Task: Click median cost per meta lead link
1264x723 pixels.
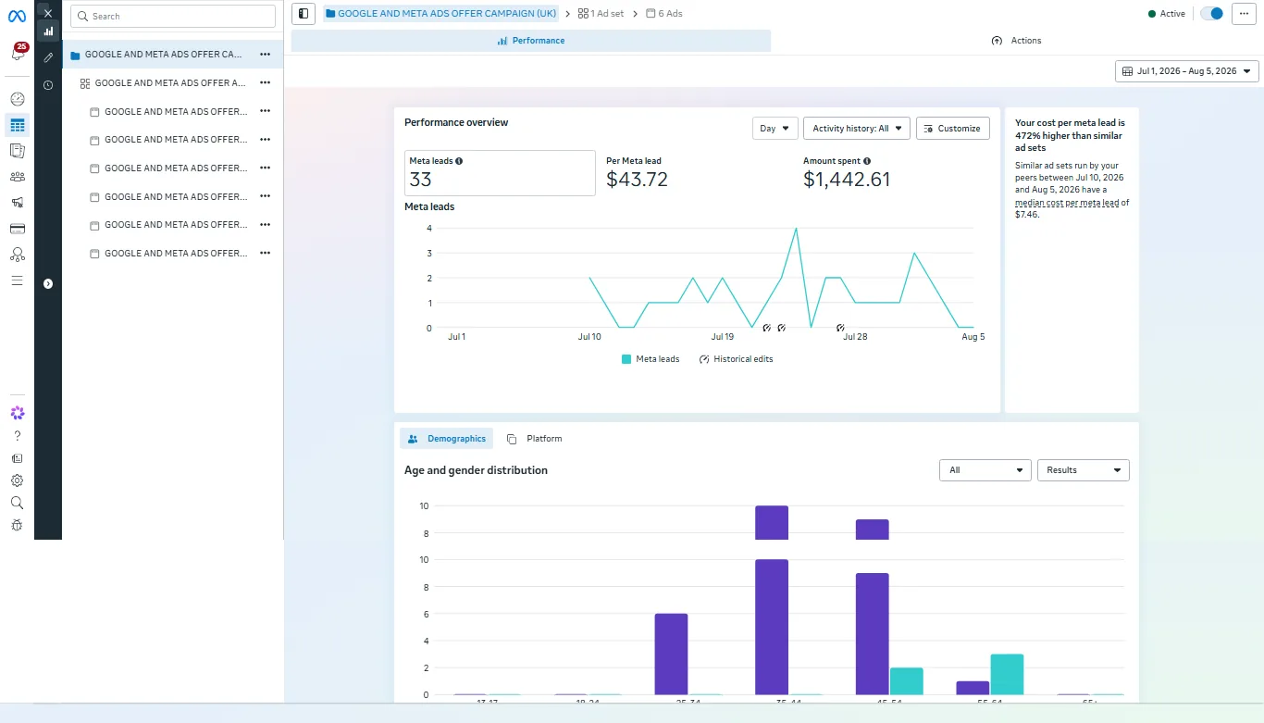Action: point(1067,203)
